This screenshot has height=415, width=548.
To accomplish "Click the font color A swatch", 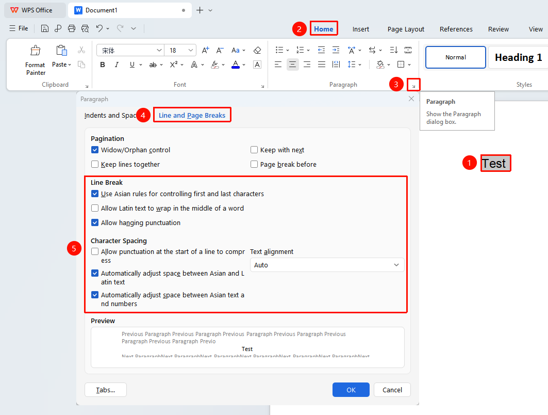I will click(x=236, y=65).
